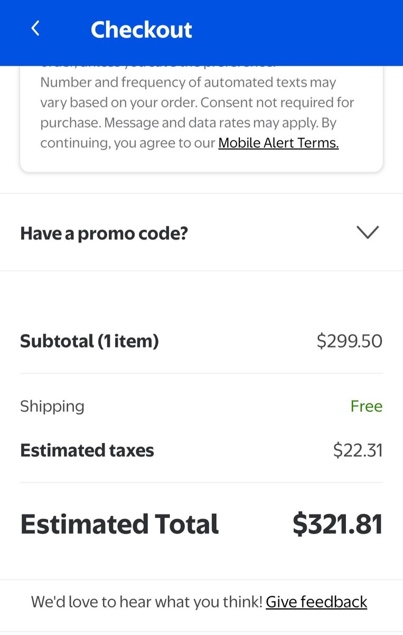Select the $22.31 tax amount
This screenshot has height=635, width=403.
point(358,450)
